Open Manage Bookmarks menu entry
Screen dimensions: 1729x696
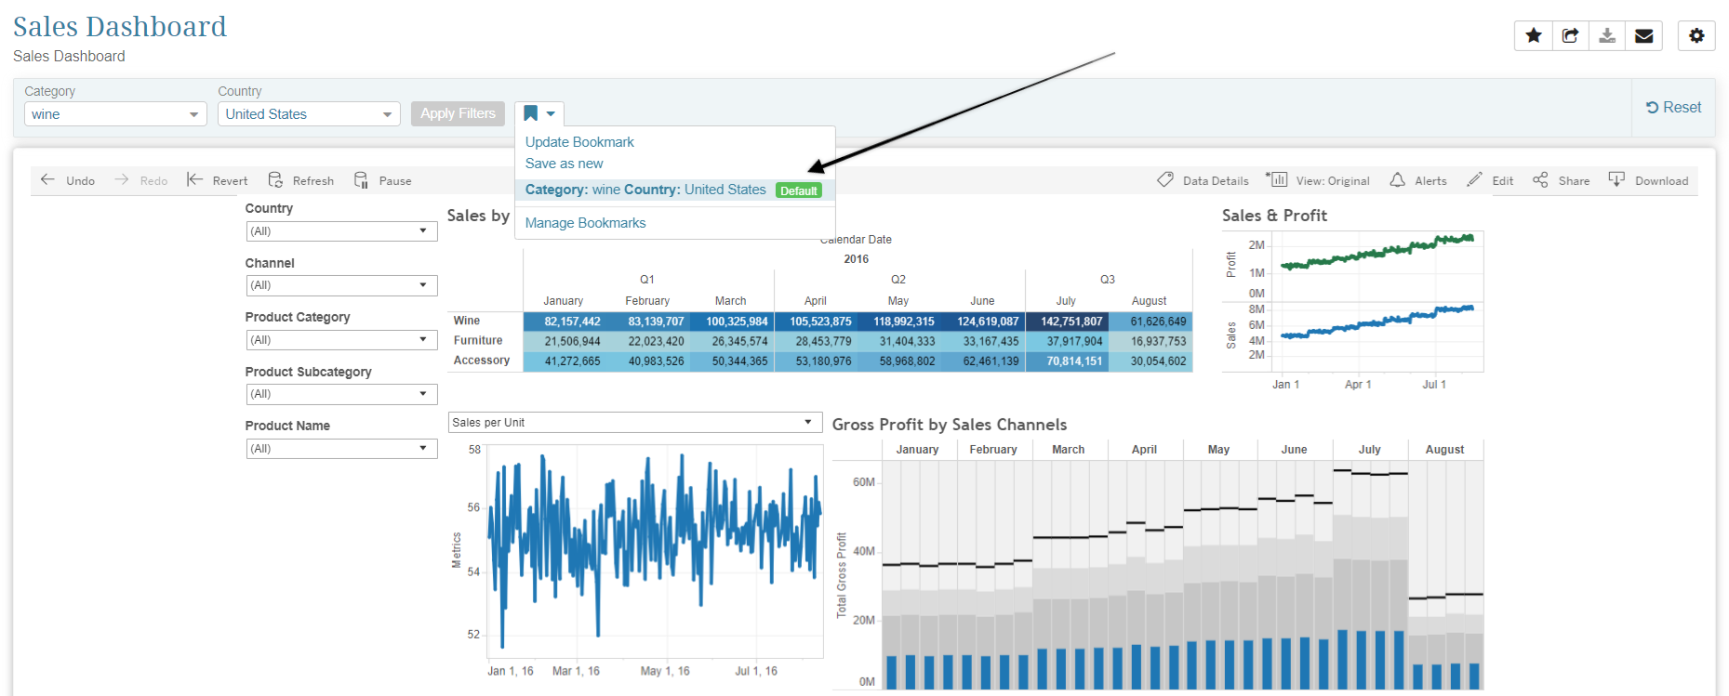coord(585,223)
